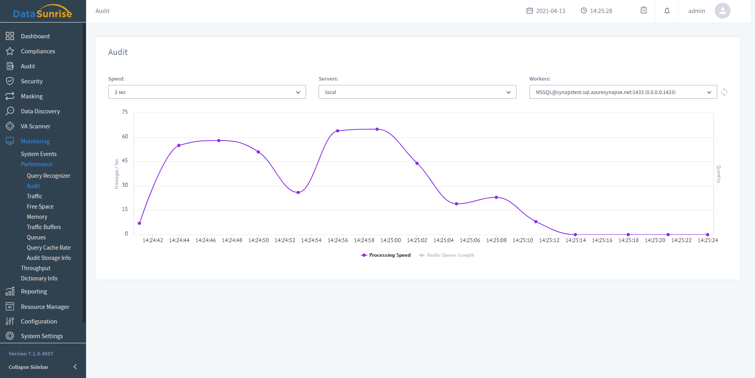Toggle Audit Queue Length series in legend
755x378 pixels.
[447, 255]
